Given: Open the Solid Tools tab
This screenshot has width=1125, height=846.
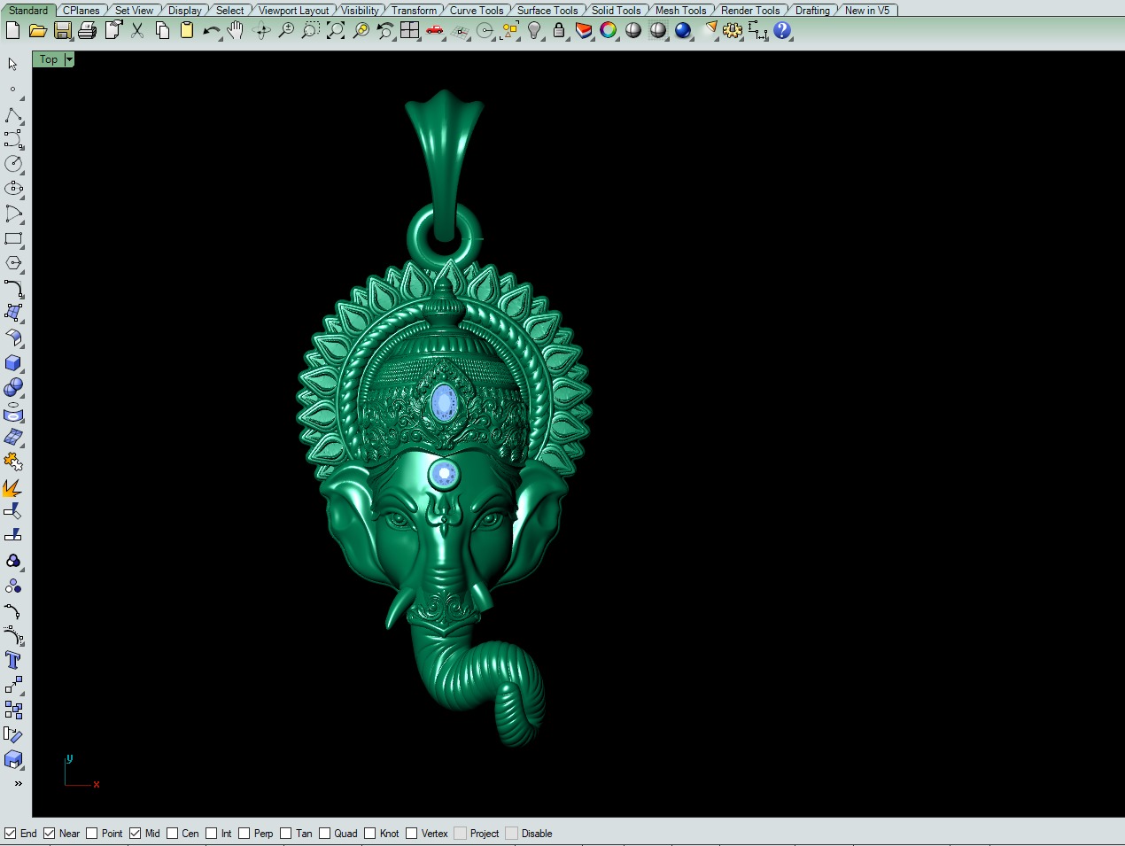Looking at the screenshot, I should tap(617, 11).
